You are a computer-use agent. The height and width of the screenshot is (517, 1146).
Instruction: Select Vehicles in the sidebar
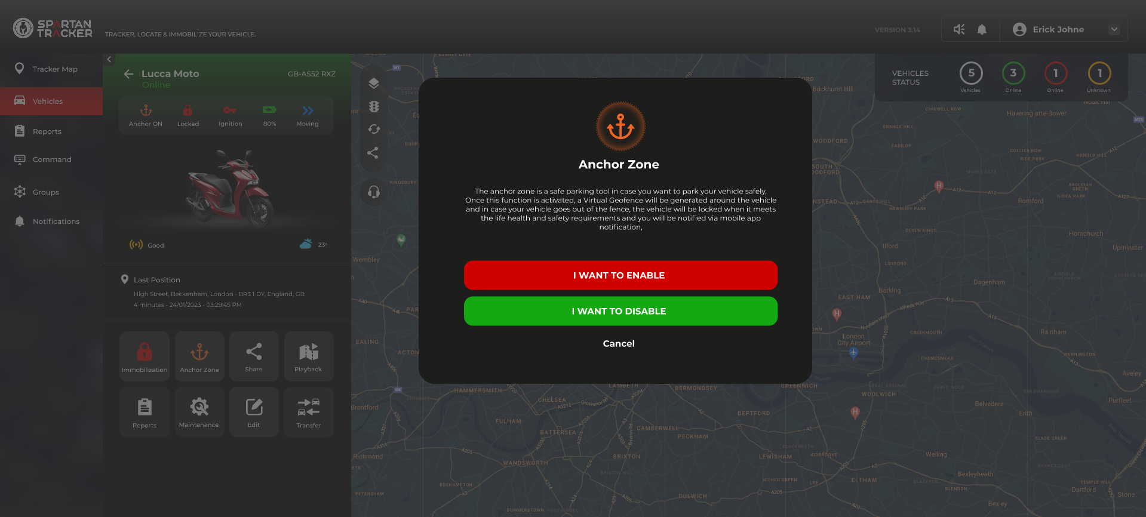click(x=51, y=101)
